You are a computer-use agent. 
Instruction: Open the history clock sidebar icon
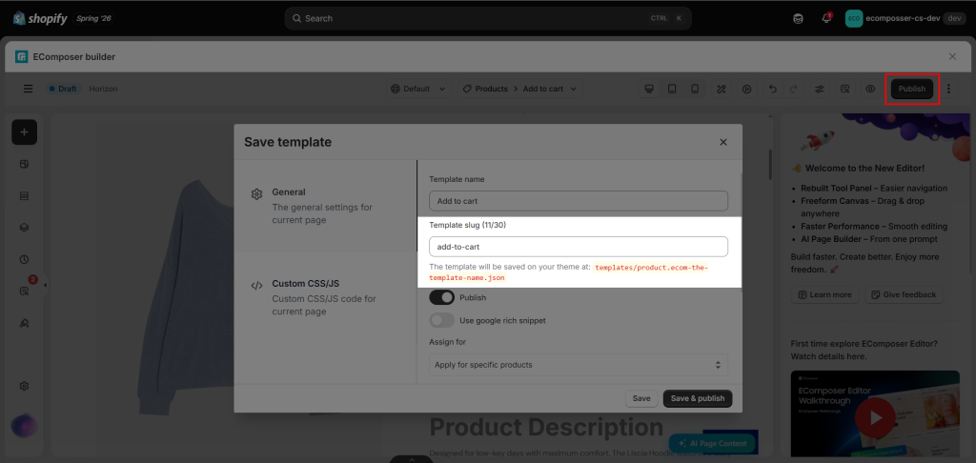[24, 259]
